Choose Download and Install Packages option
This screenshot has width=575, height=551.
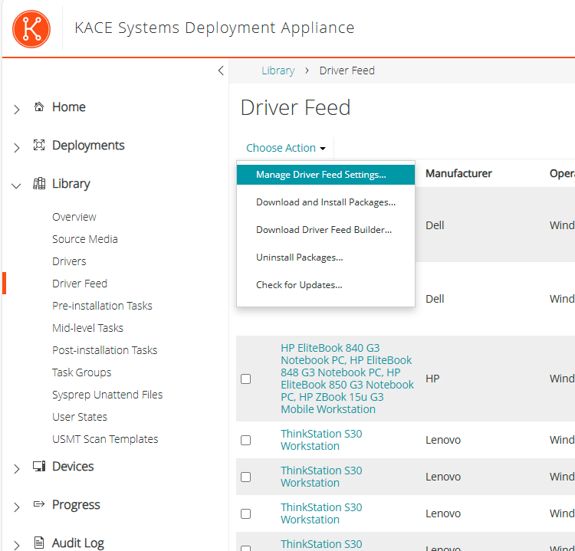point(325,202)
